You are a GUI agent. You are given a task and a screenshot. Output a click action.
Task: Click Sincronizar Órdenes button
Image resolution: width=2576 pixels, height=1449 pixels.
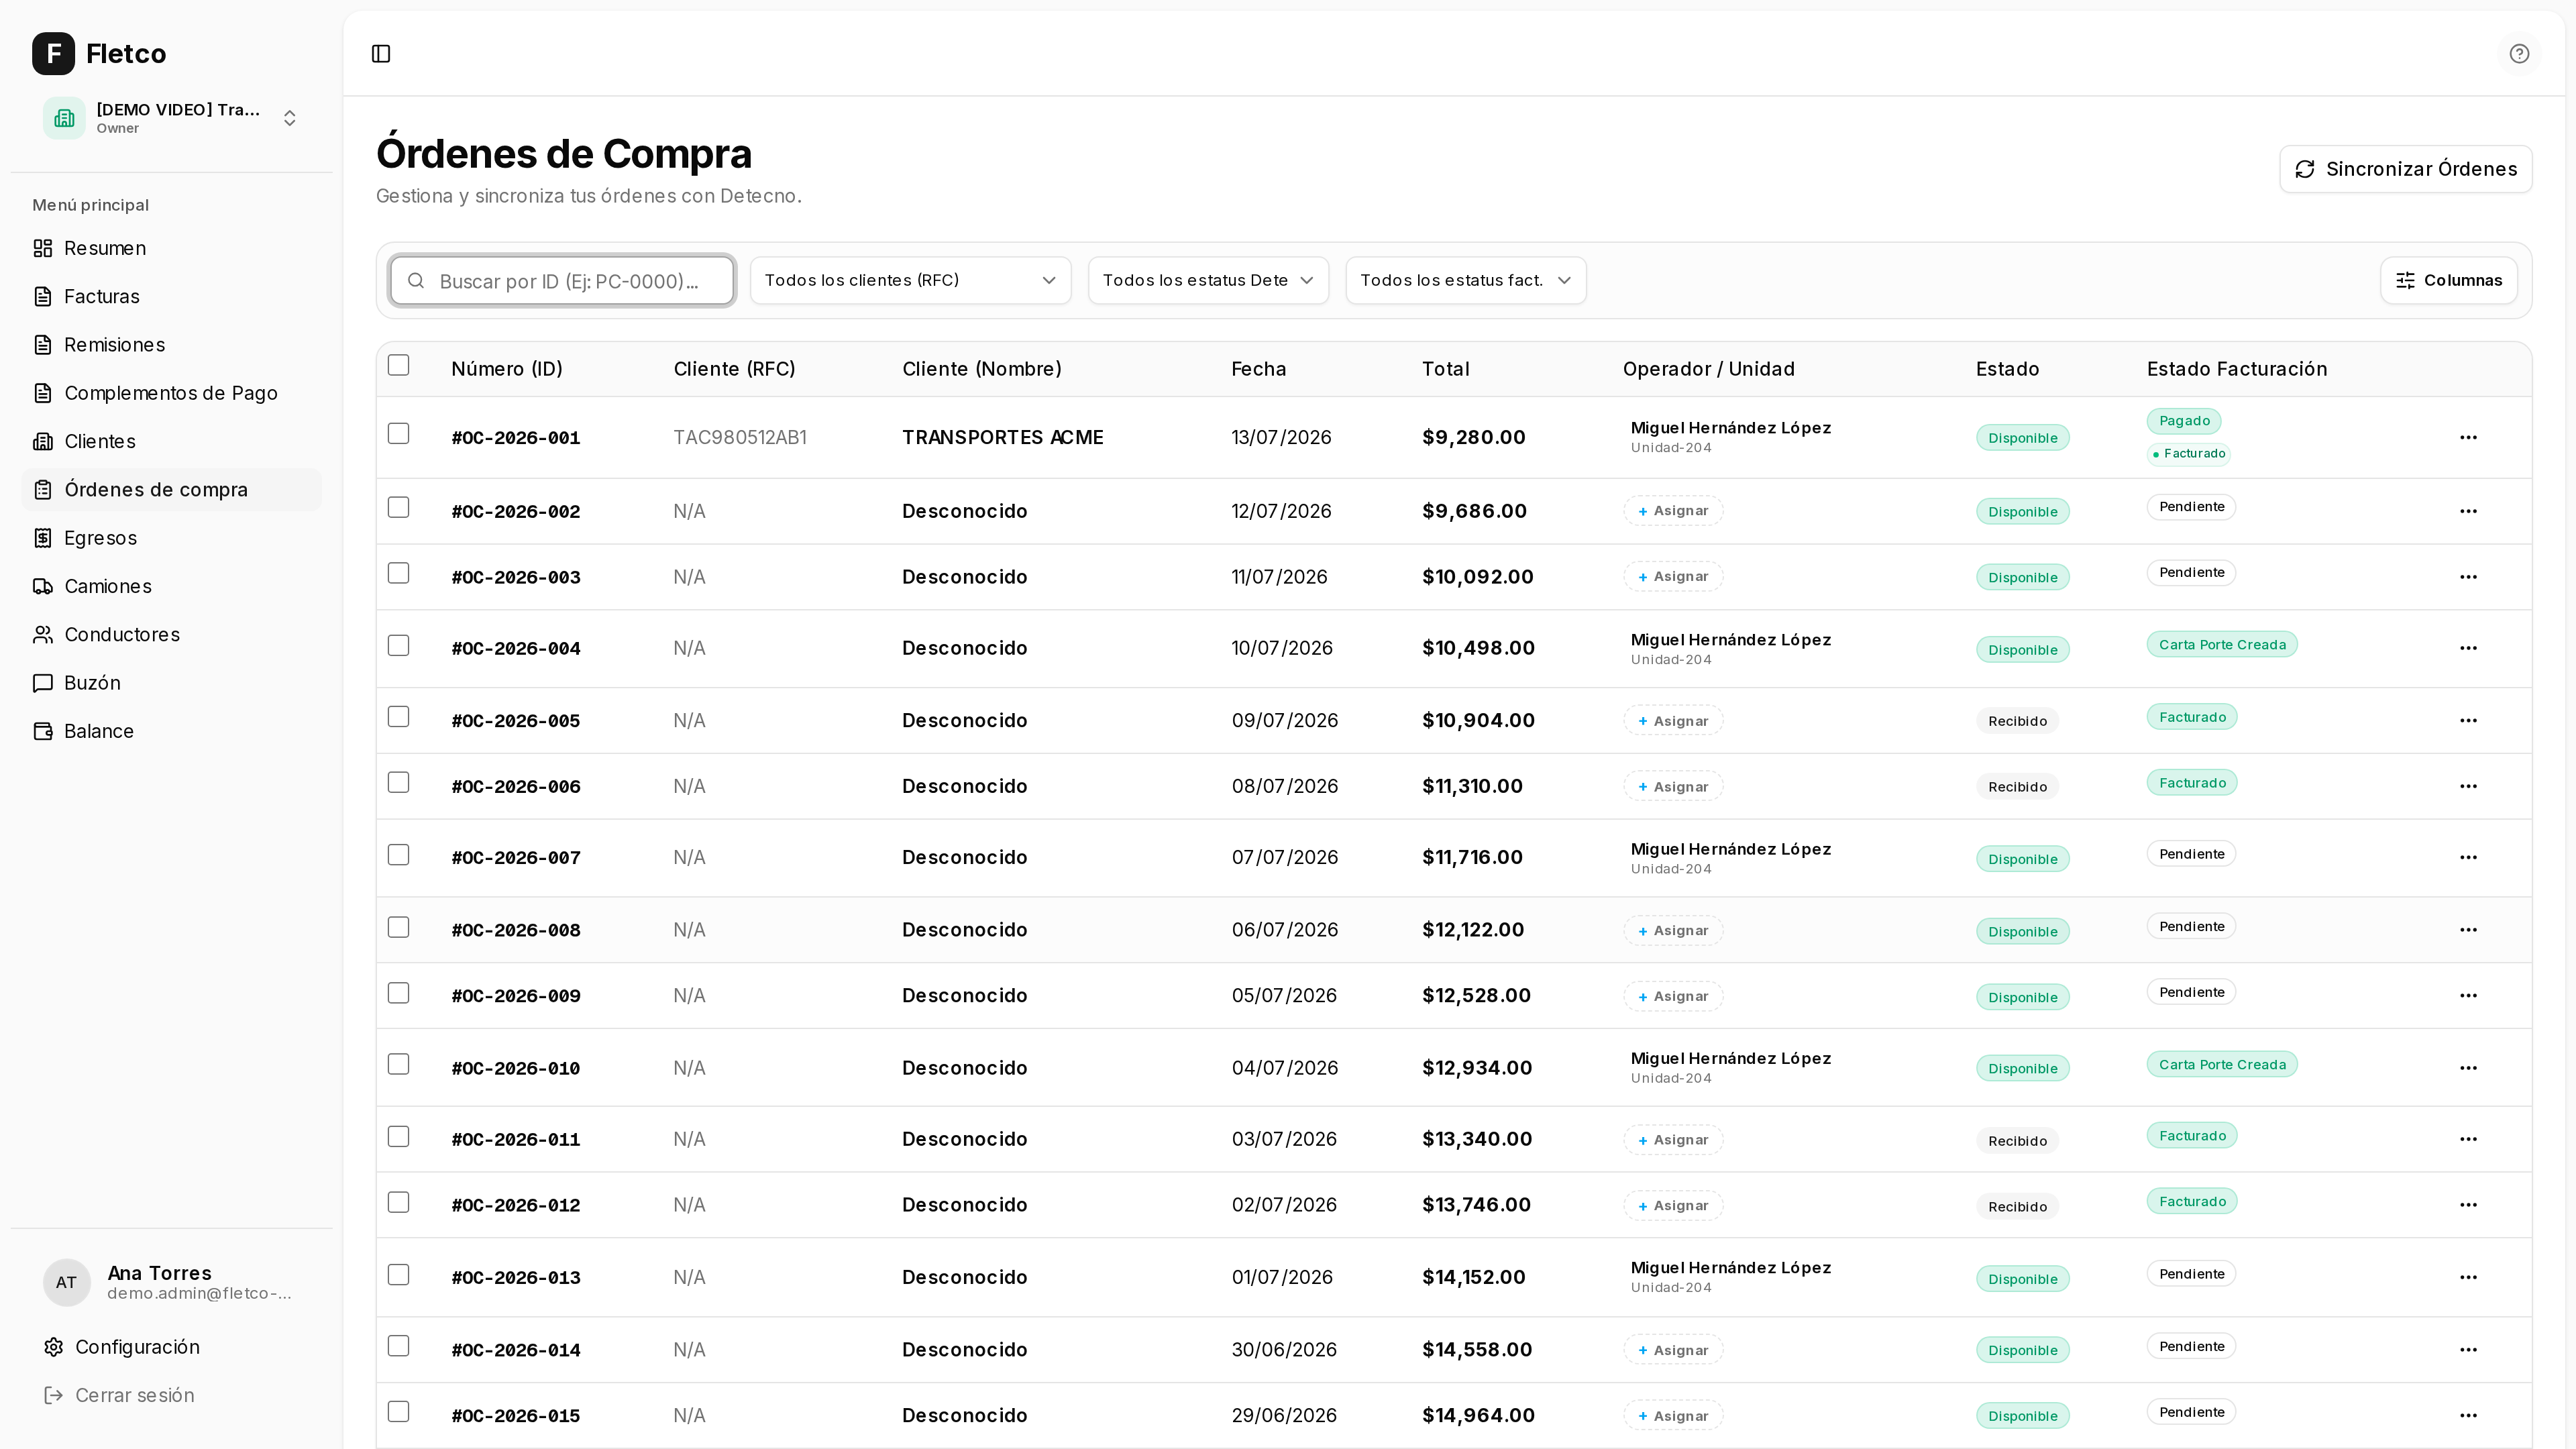pyautogui.click(x=2406, y=169)
